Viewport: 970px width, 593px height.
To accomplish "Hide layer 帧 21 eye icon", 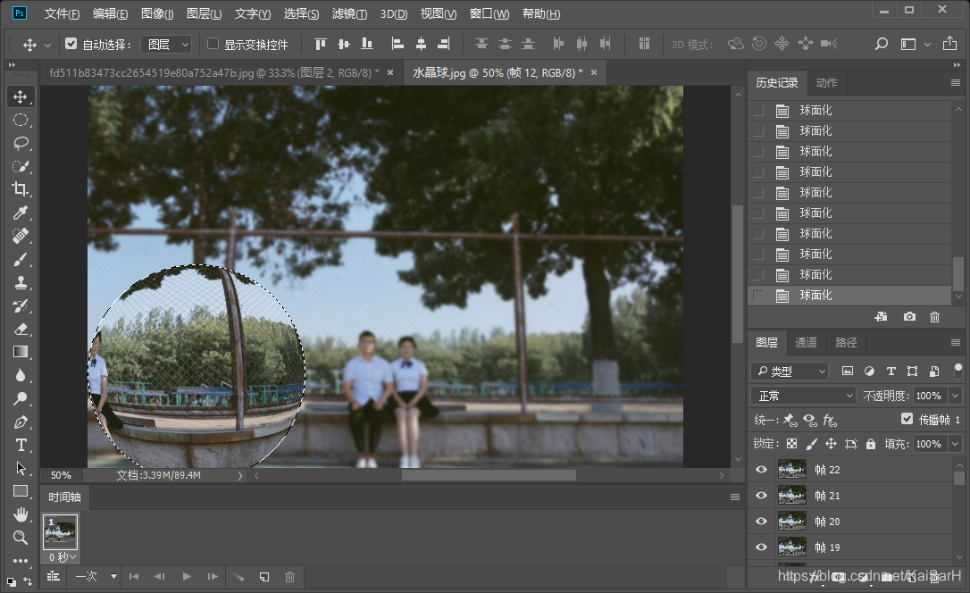I will point(761,496).
